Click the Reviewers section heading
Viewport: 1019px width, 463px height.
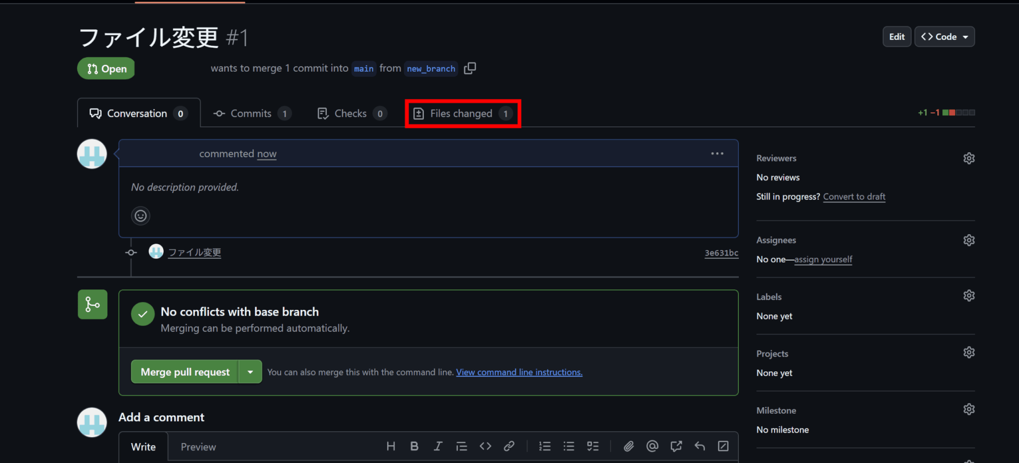click(x=776, y=158)
